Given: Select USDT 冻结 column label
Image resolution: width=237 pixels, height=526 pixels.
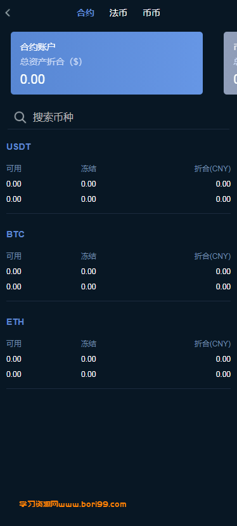Looking at the screenshot, I should click(x=89, y=169).
